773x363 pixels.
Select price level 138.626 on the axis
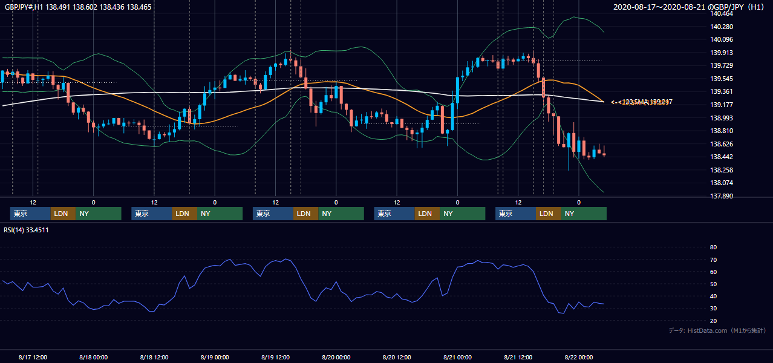[x=722, y=144]
